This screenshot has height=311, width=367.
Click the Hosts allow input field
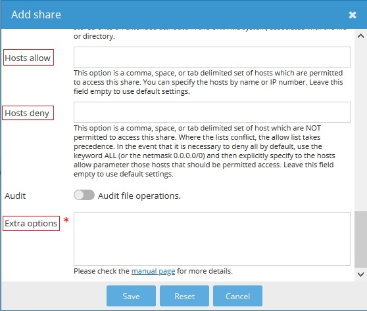point(212,57)
